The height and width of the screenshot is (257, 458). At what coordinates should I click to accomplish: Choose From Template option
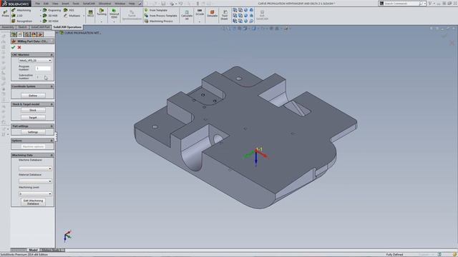point(156,10)
